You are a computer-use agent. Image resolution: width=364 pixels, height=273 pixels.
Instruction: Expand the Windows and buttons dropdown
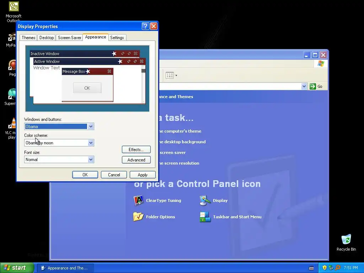[x=91, y=126]
